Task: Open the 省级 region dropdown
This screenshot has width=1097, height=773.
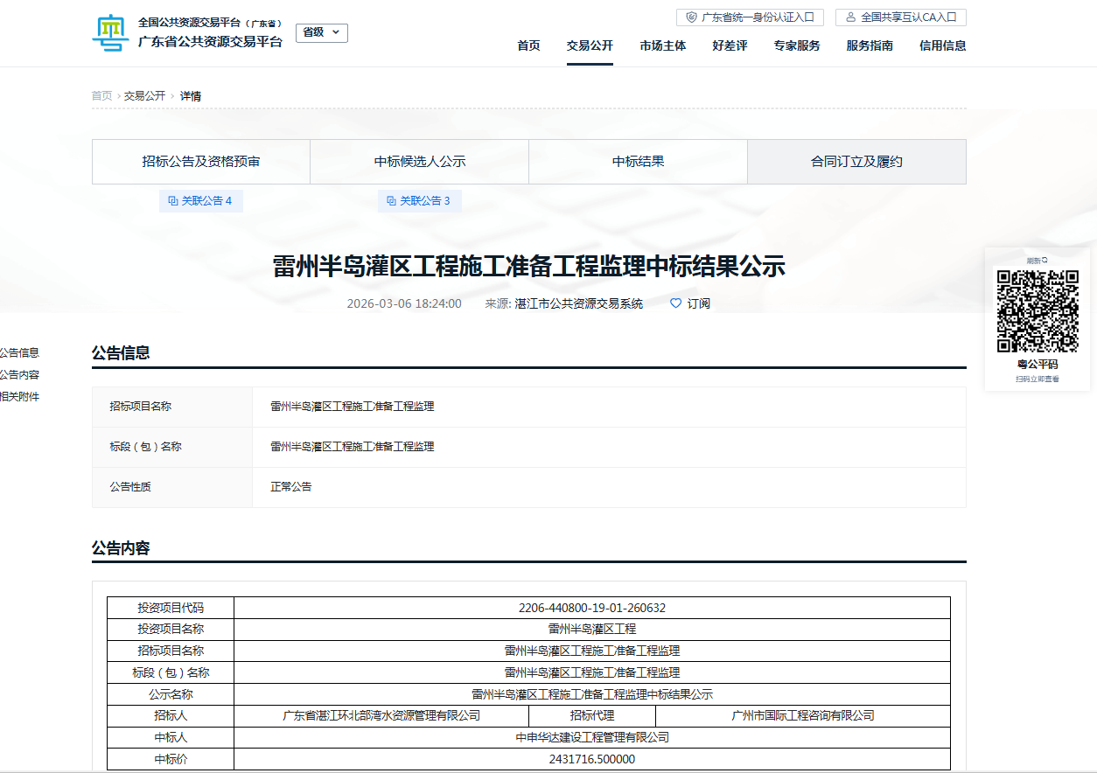Action: point(321,32)
